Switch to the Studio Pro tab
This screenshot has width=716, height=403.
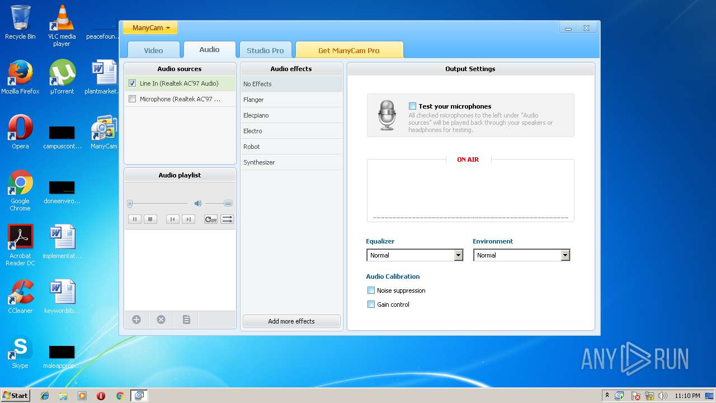point(265,50)
